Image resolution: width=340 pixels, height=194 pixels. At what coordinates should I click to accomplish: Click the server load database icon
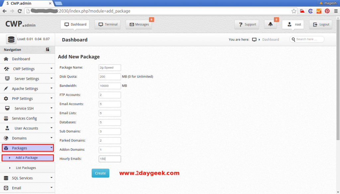11,39
